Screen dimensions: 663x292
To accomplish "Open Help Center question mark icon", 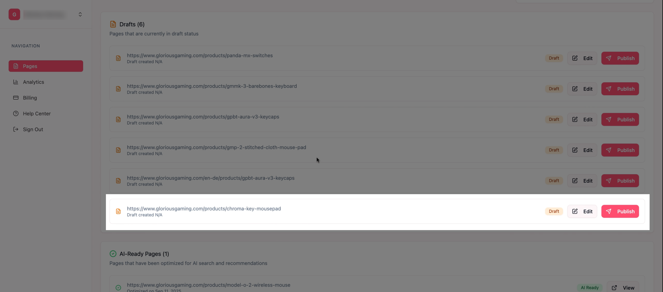I will click(x=16, y=114).
